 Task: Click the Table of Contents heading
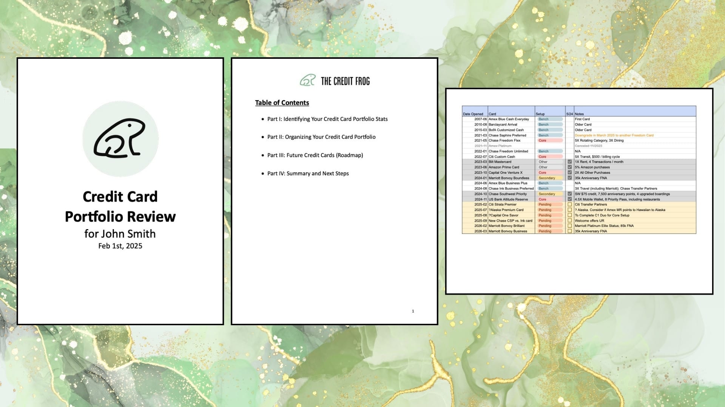(x=282, y=103)
